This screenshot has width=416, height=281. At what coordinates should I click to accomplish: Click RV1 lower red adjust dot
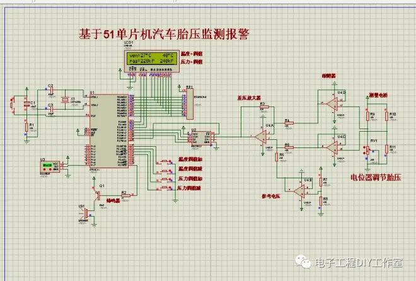coord(364,153)
